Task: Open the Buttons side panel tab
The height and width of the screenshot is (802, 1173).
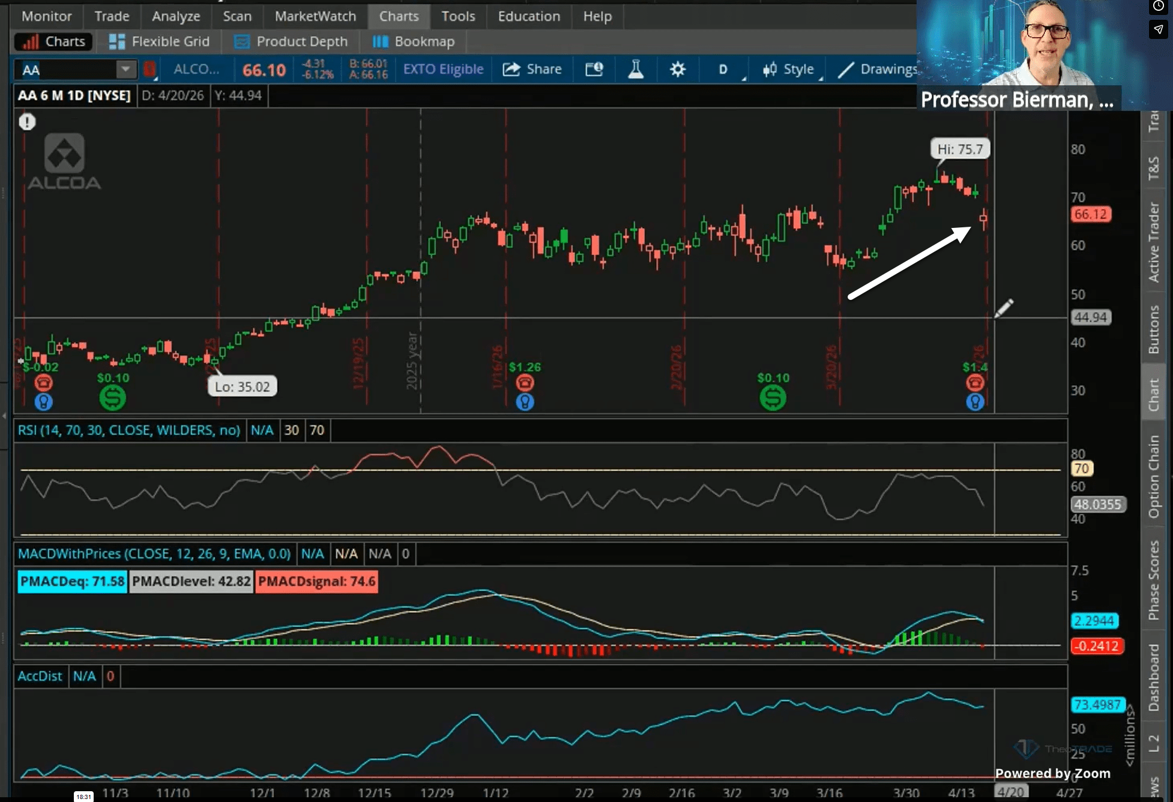Action: tap(1153, 329)
